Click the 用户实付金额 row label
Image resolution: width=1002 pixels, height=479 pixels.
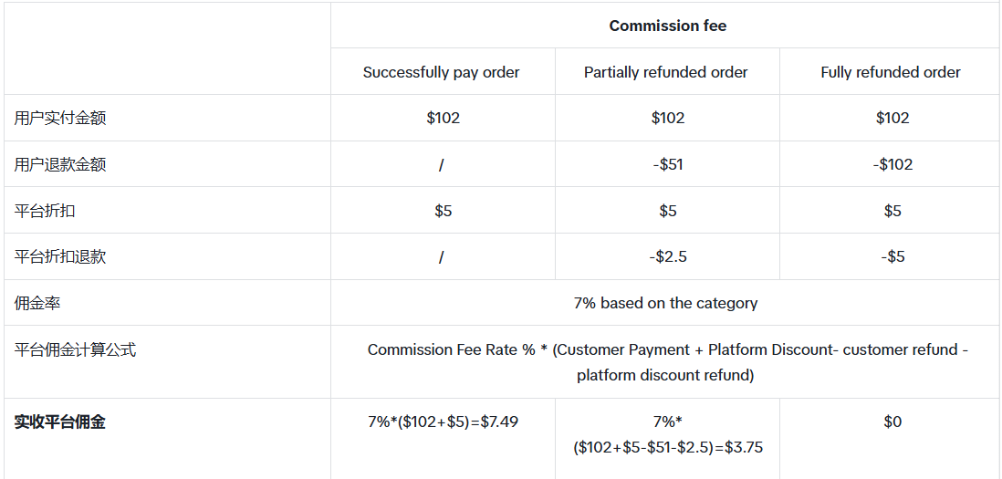[x=60, y=119]
